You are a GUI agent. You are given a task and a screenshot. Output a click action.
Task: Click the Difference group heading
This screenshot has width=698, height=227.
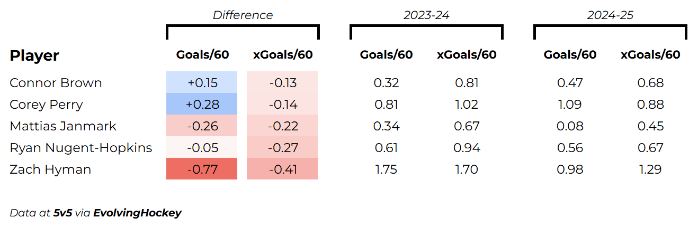click(243, 15)
